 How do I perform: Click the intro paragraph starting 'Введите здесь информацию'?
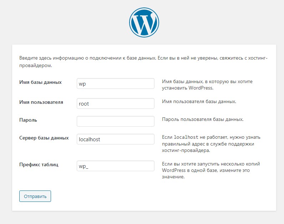pos(143,62)
